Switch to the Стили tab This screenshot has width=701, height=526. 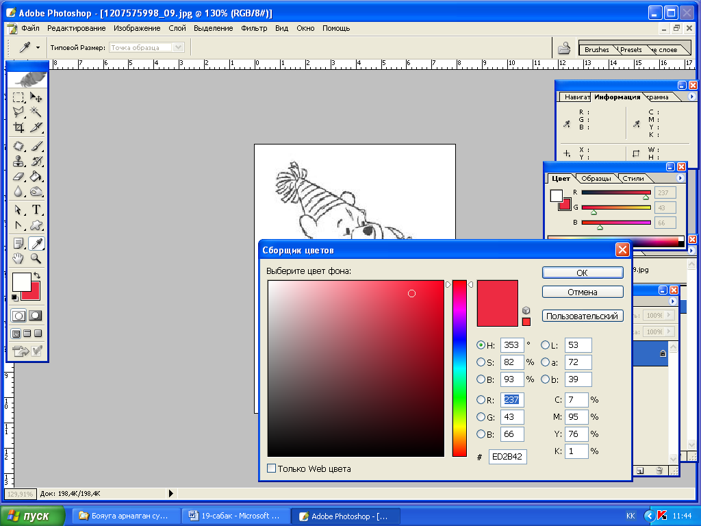633,179
